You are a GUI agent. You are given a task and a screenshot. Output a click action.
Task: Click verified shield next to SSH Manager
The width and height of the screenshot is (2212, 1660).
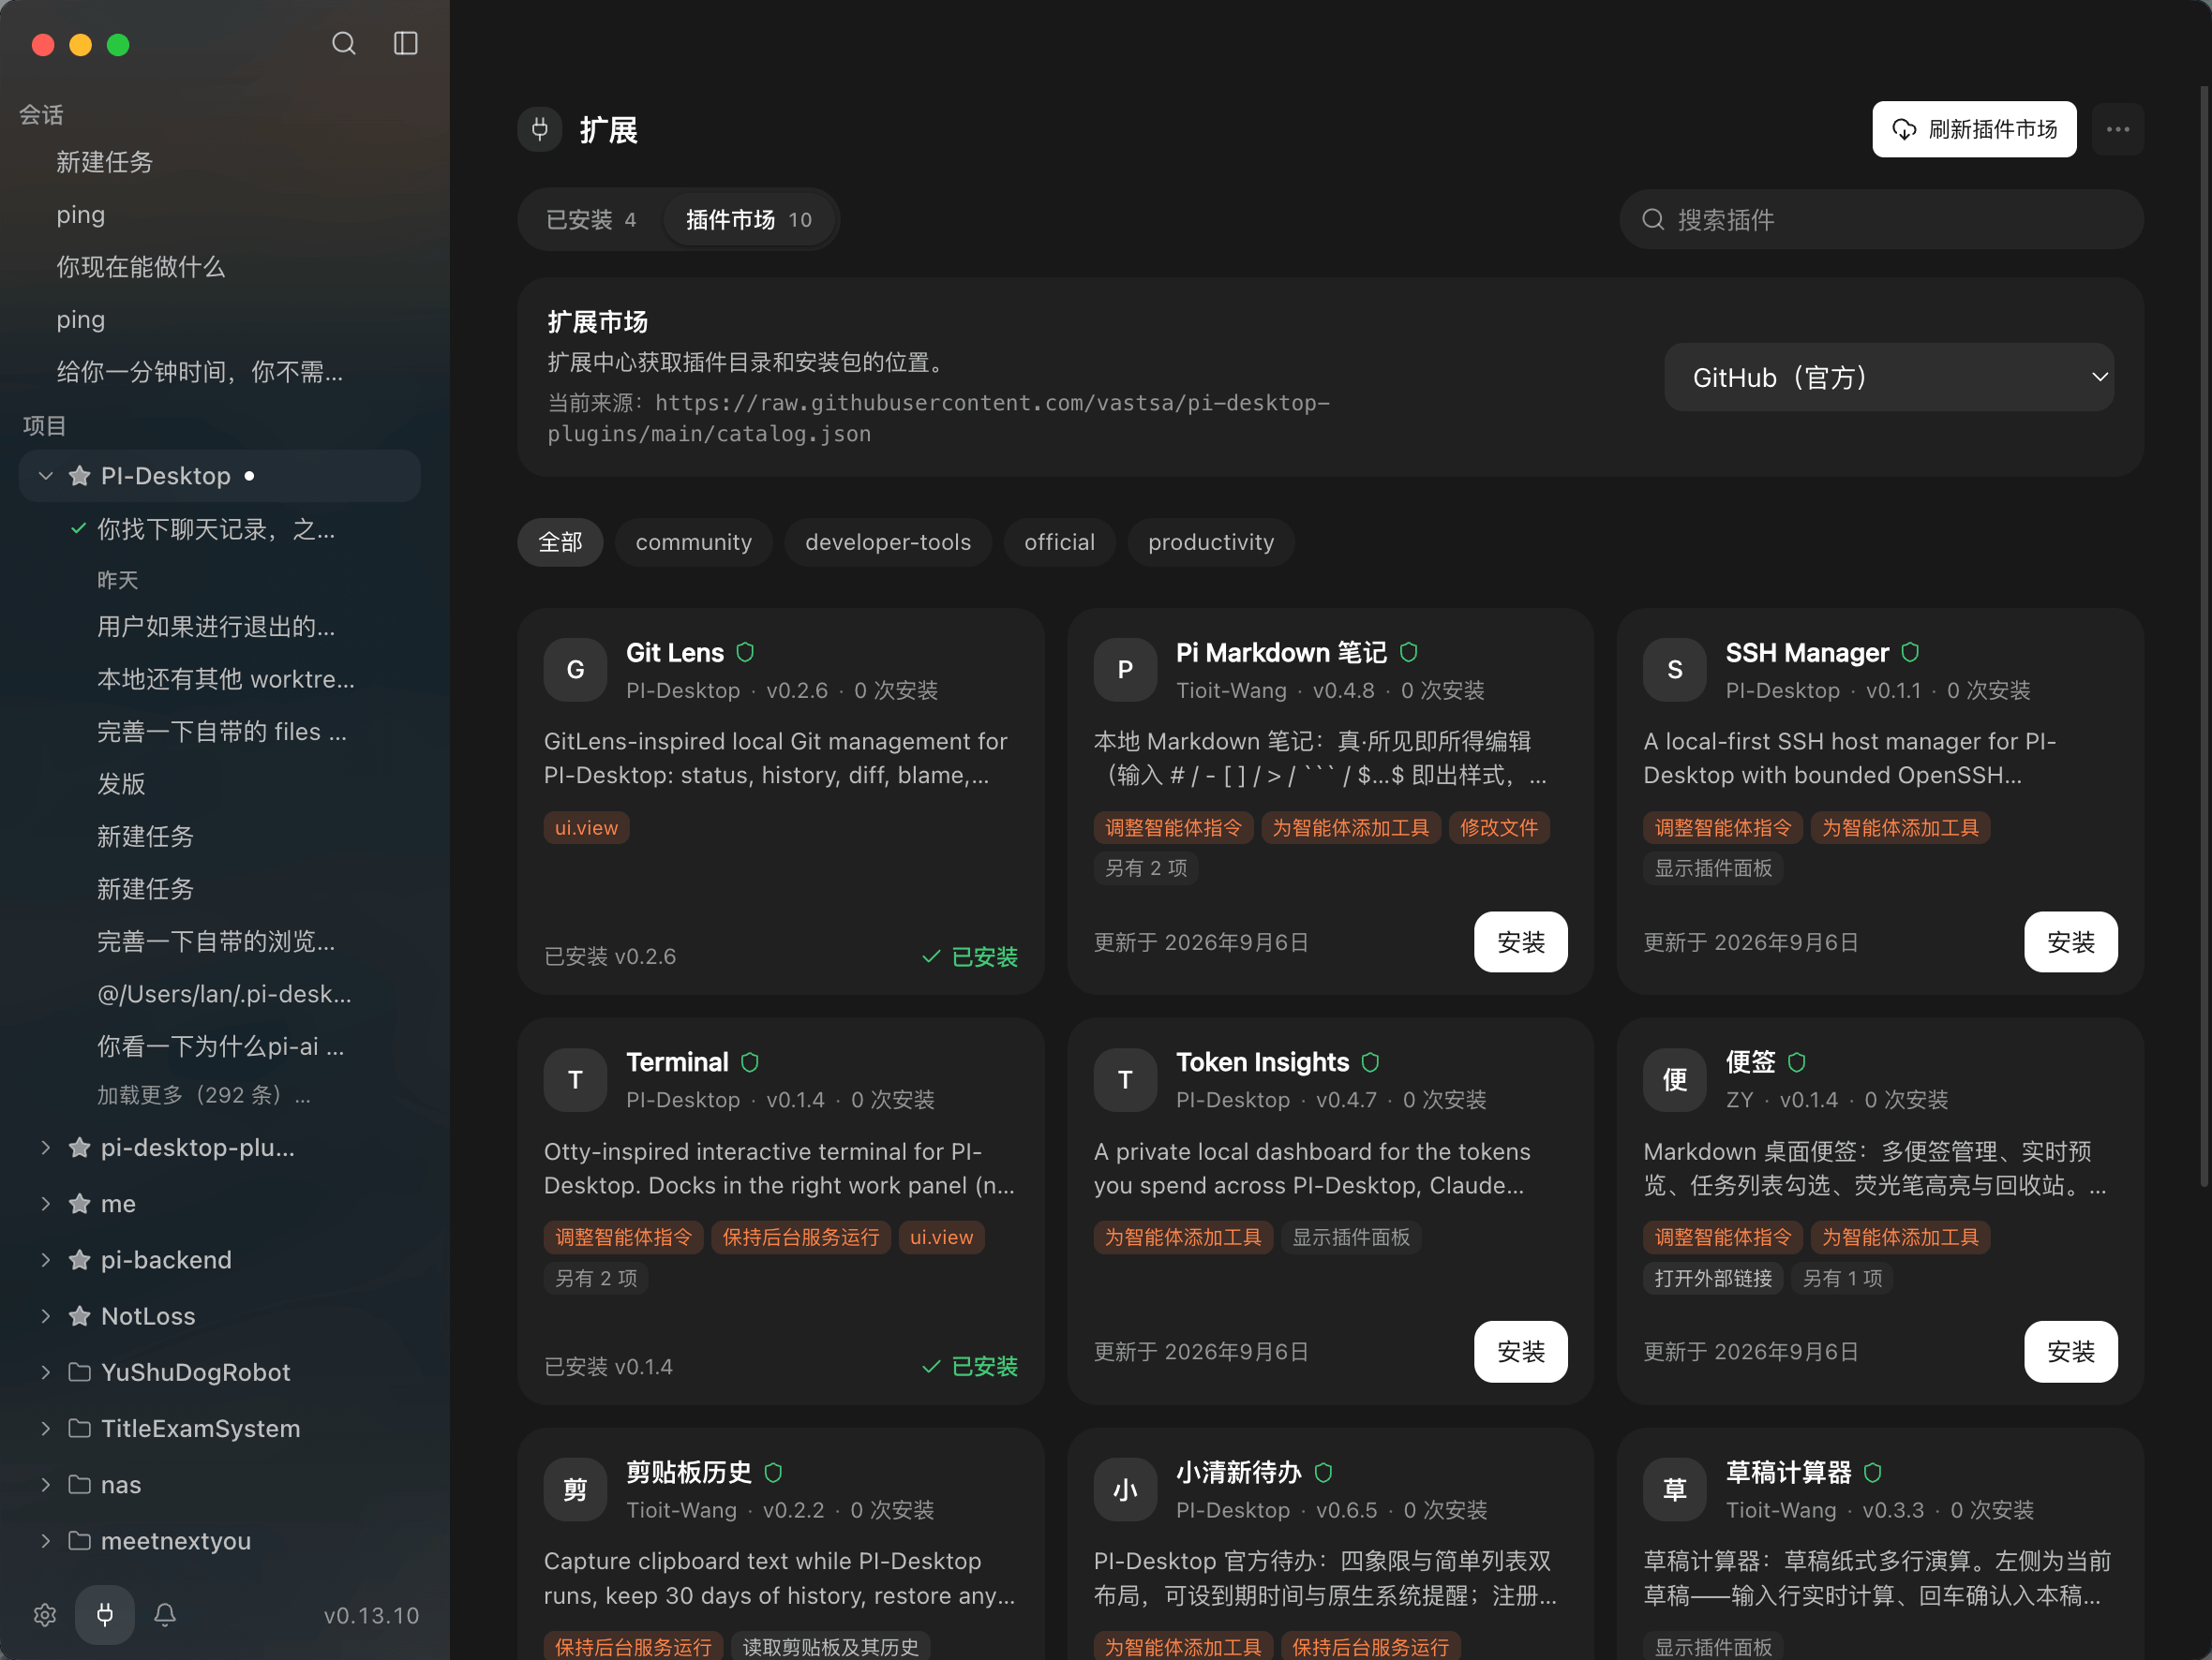tap(1910, 653)
